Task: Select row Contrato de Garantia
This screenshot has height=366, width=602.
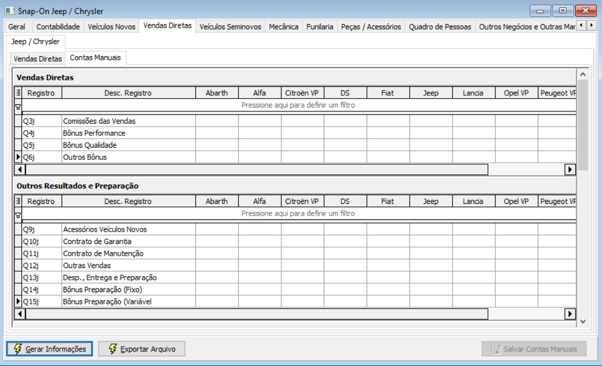Action: (x=295, y=241)
